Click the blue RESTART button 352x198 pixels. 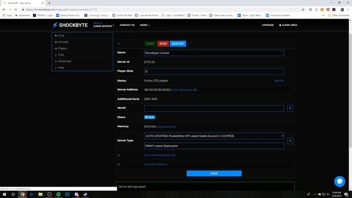[178, 43]
